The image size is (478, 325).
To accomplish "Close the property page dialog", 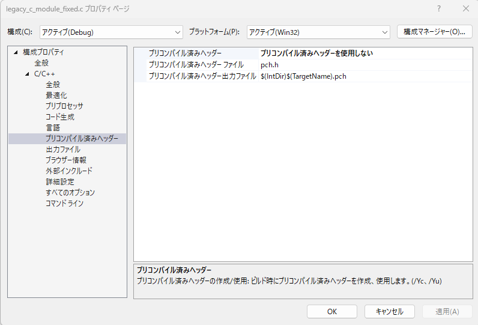I will coord(466,8).
